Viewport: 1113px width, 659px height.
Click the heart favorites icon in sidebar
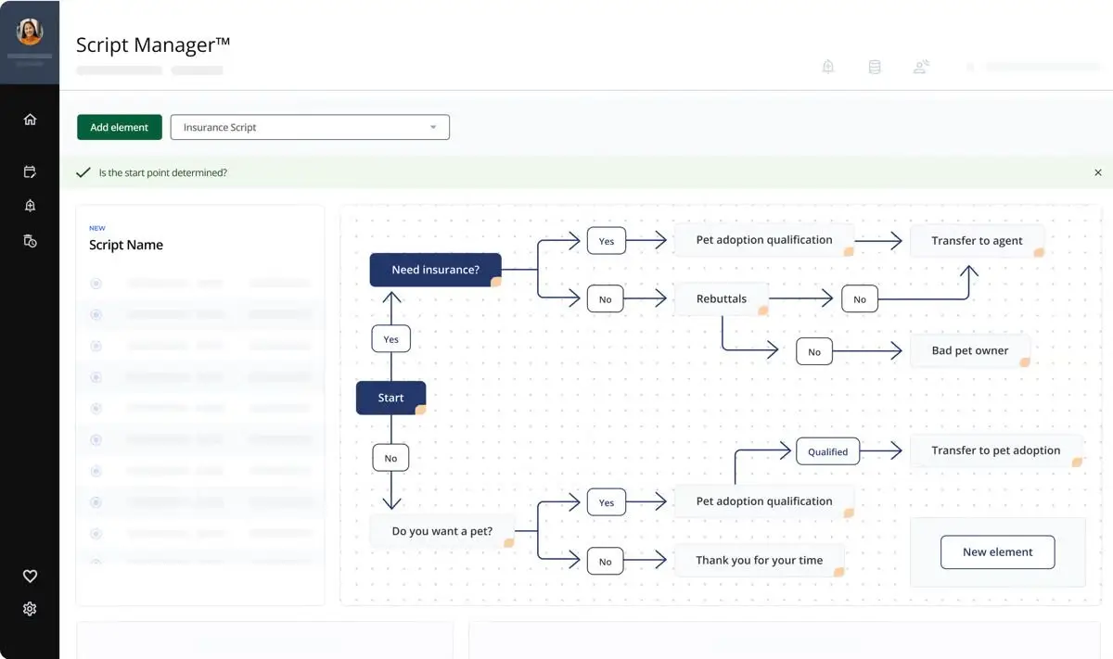pyautogui.click(x=30, y=576)
